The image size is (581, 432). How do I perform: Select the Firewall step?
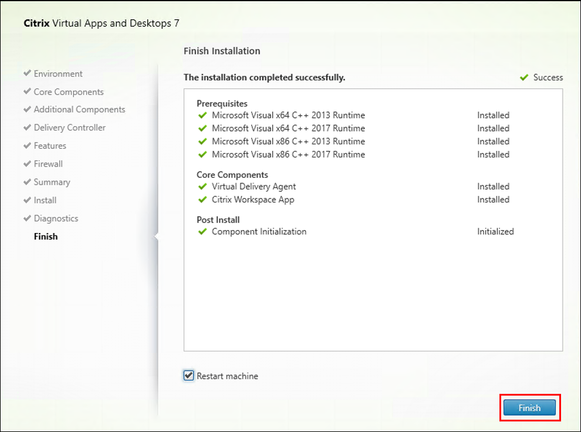[x=48, y=164]
